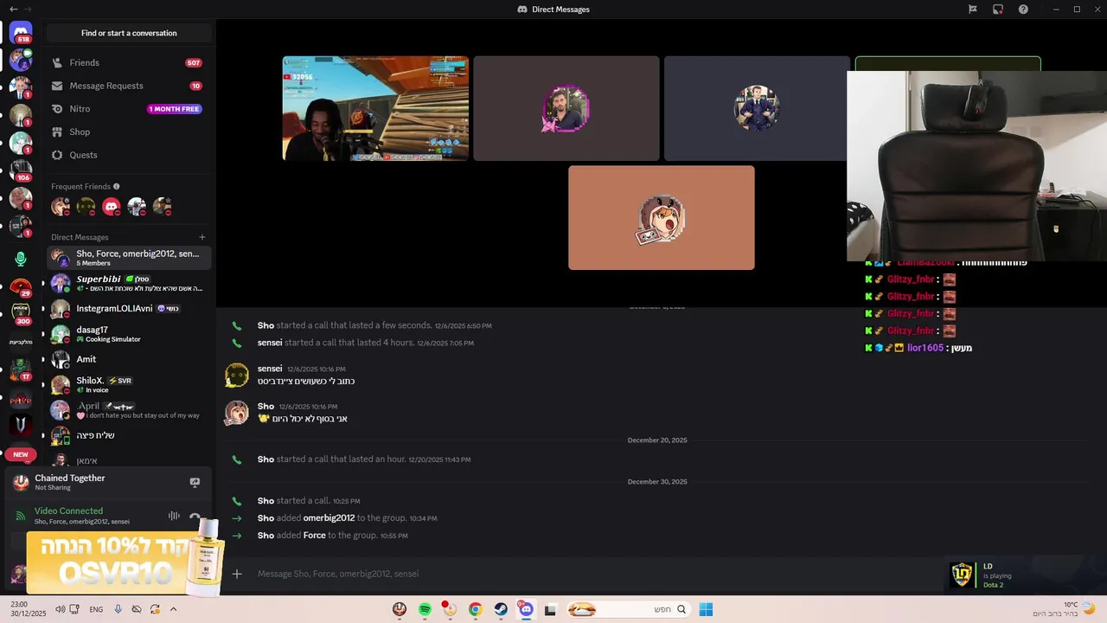Screen dimensions: 1107x623
Task: Open the Nitro page
Action: [x=129, y=109]
